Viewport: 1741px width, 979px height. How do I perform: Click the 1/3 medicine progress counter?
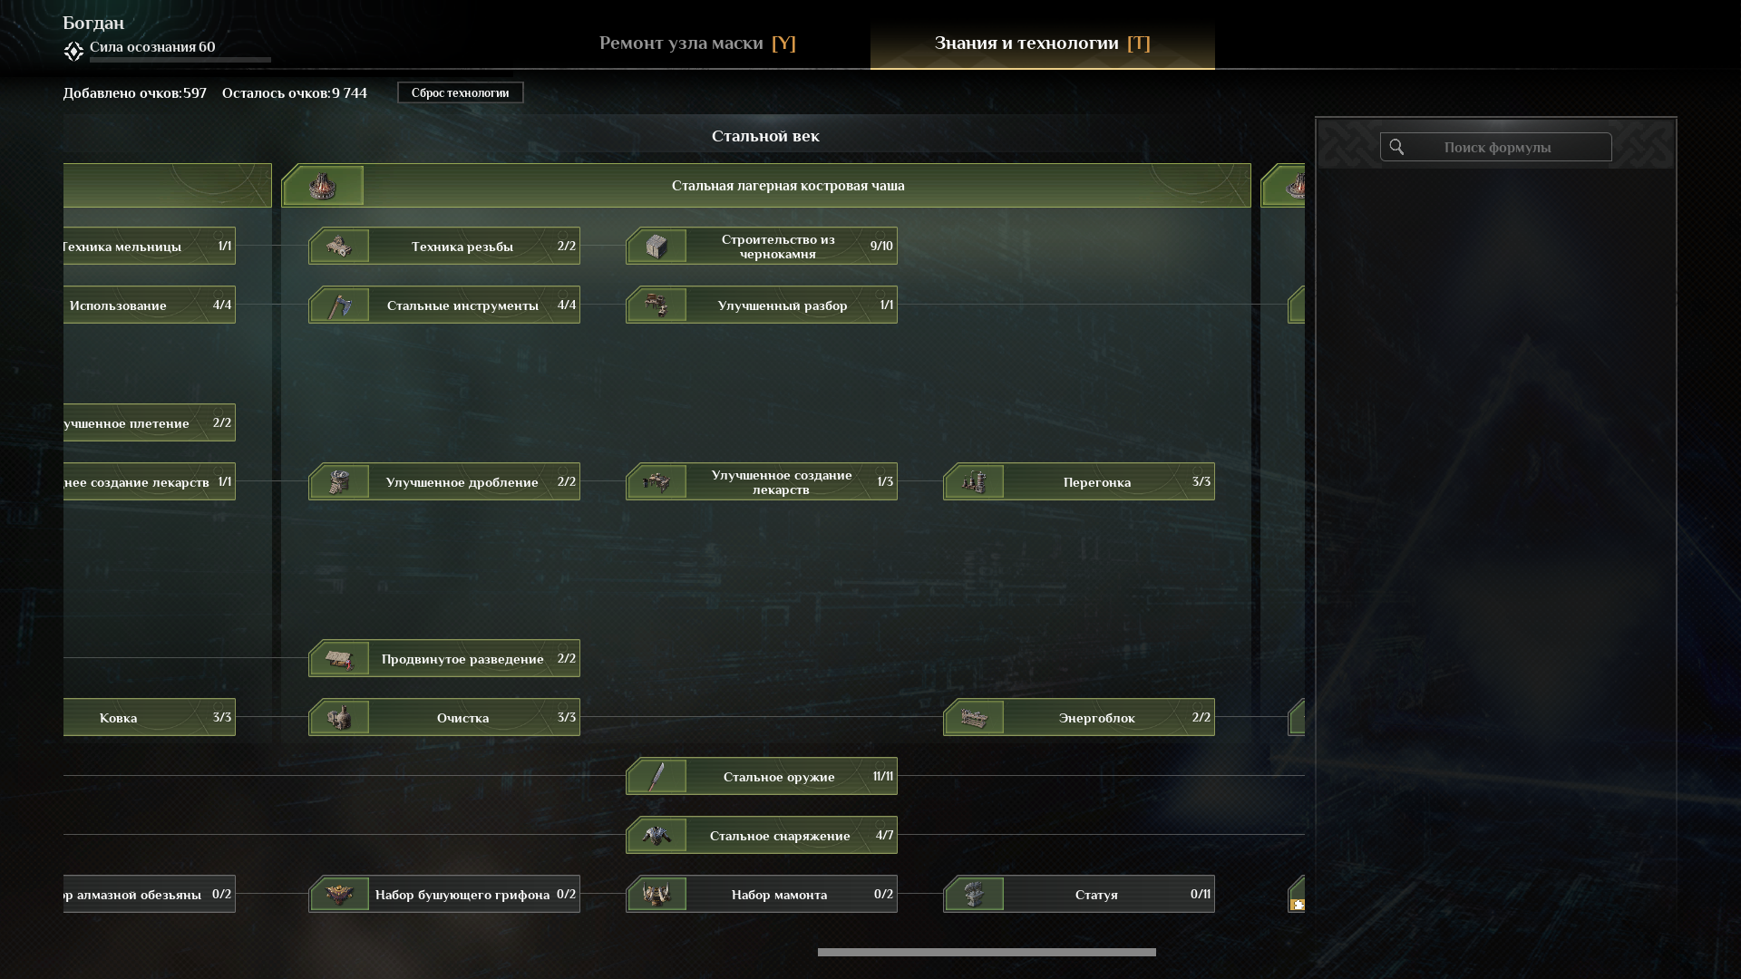[885, 482]
